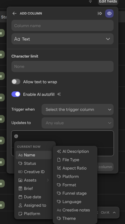Viewport: 125px width, 224px height.
Task: Choose Creative notes in the submenu
Action: coord(75,210)
